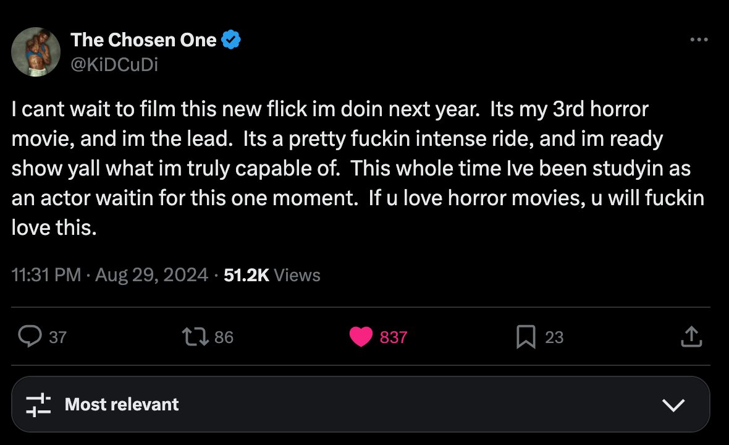View the 51.2K Views analytics
This screenshot has height=445, width=729.
pos(272,275)
